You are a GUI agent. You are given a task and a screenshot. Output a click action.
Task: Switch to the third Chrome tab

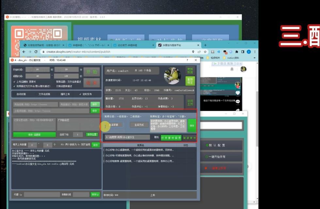(133, 45)
